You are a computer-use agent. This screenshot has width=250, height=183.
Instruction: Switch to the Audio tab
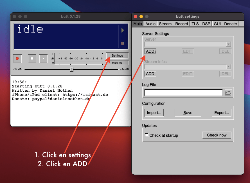[x=150, y=24]
